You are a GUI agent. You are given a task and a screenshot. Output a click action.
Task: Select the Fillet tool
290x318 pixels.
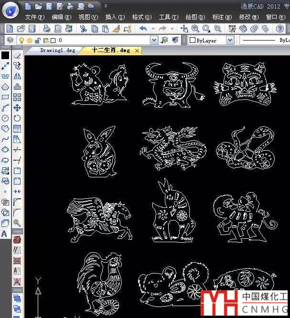pos(17,213)
